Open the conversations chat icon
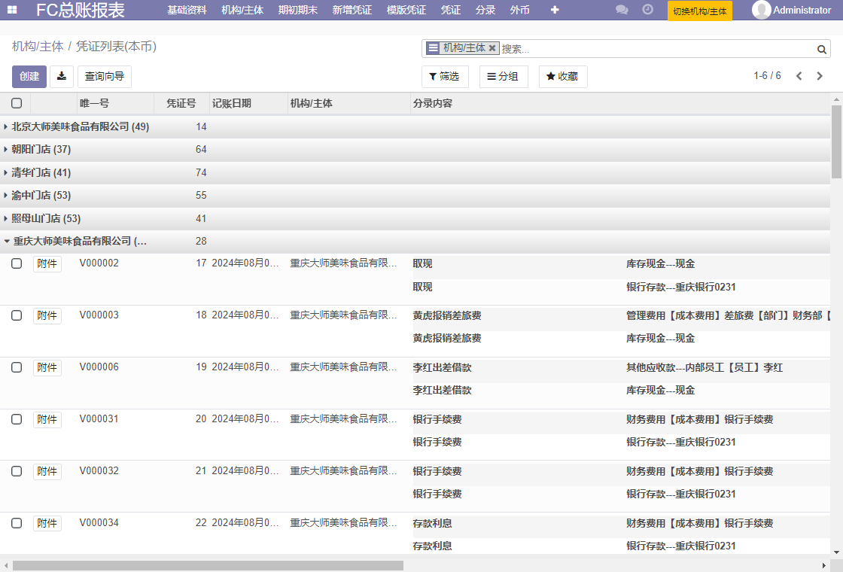Viewport: 843px width, 572px height. tap(622, 10)
